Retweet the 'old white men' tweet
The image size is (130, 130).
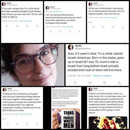click(x=17, y=26)
